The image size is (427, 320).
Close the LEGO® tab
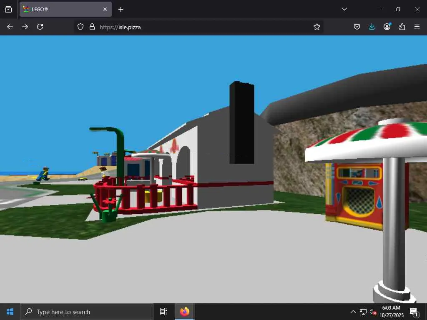pyautogui.click(x=105, y=9)
